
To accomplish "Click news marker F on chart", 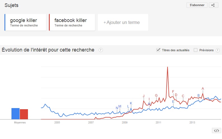I will tap(173, 92).
